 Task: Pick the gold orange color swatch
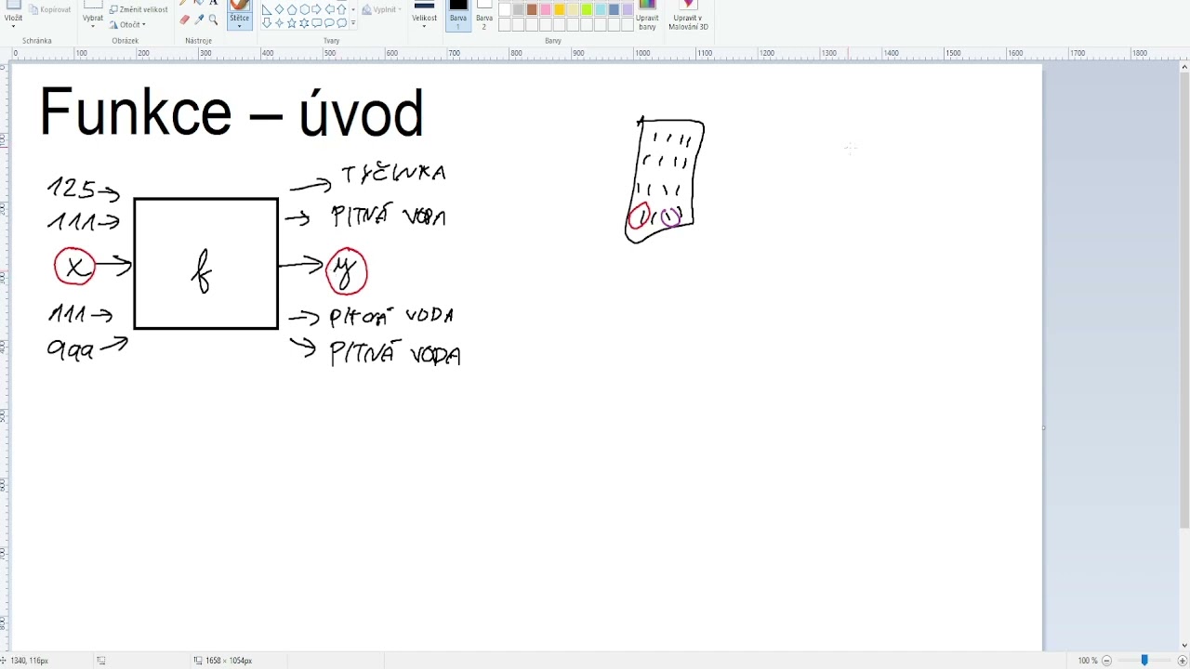(x=560, y=9)
